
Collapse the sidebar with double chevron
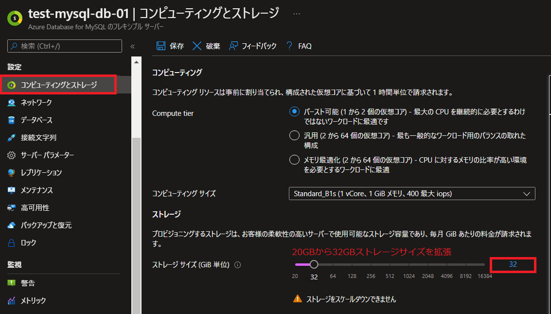132,46
